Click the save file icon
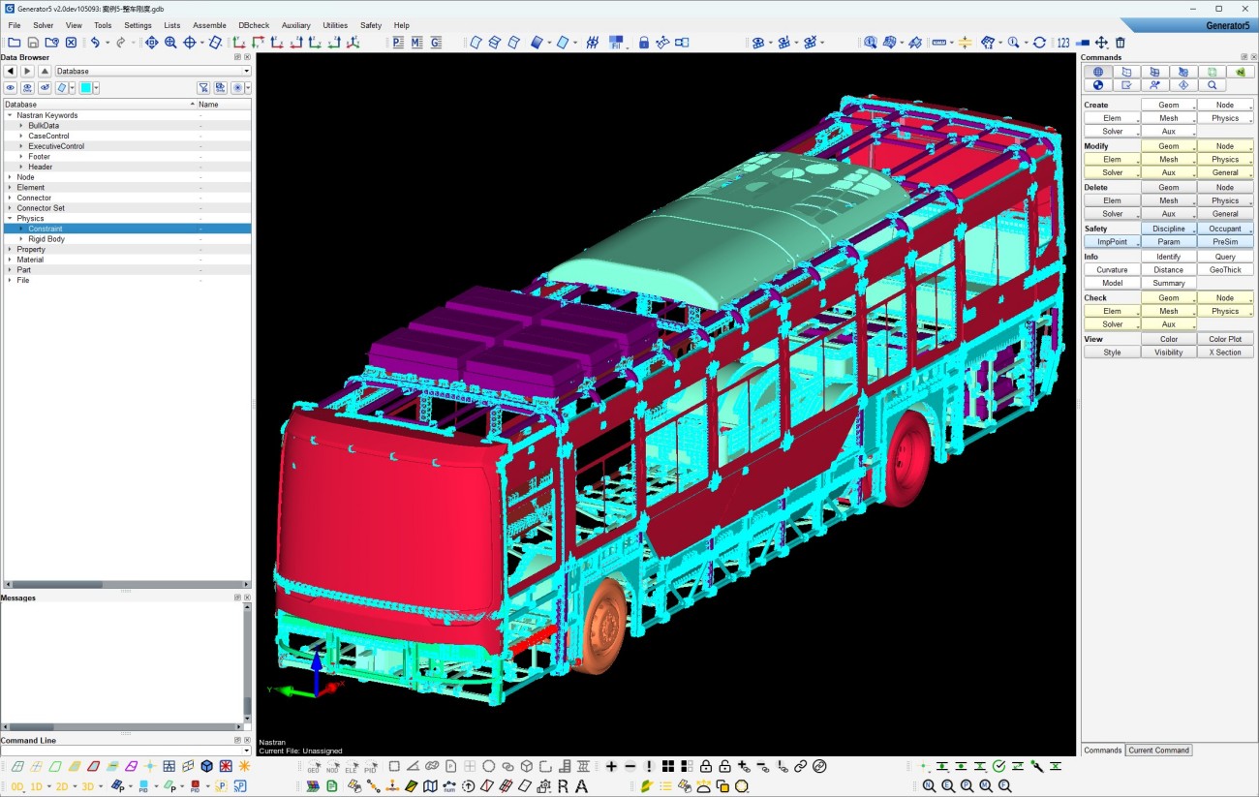This screenshot has width=1259, height=797. (33, 43)
